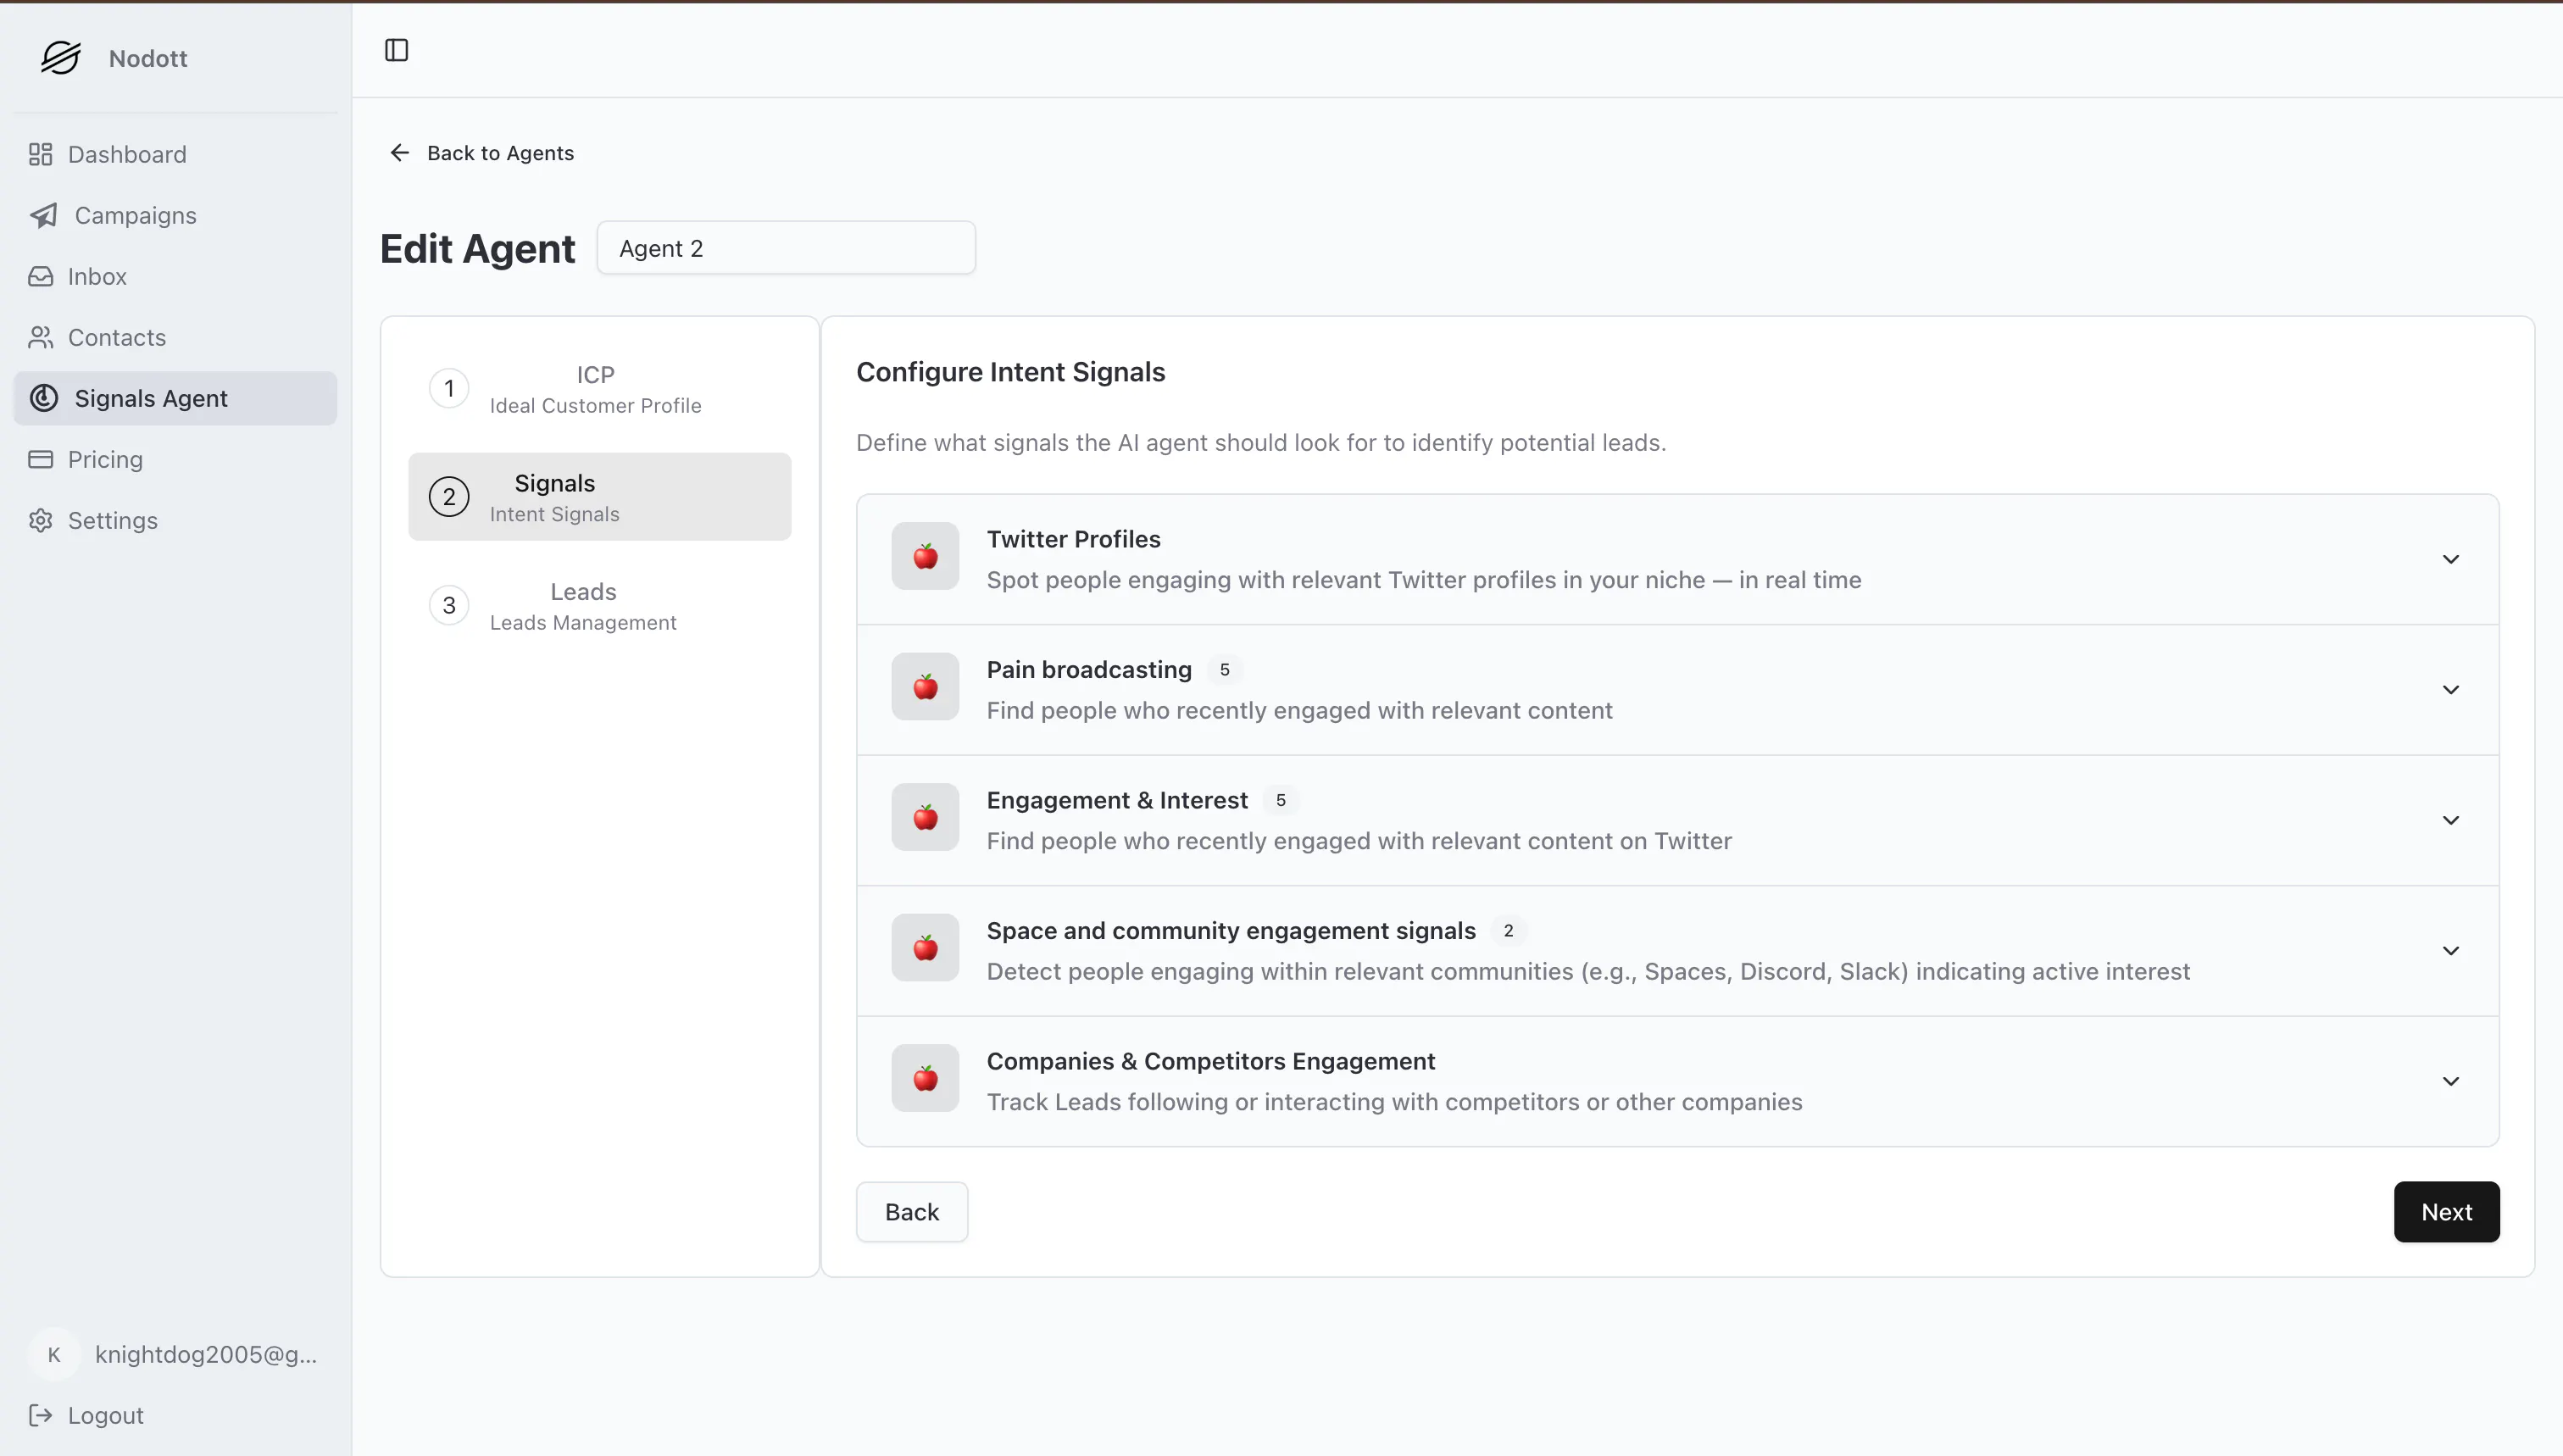The image size is (2563, 1456).
Task: Click the Back button
Action: coord(911,1212)
